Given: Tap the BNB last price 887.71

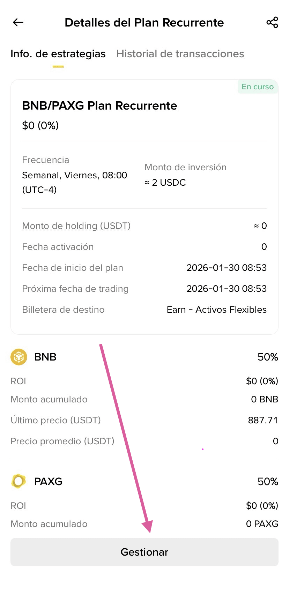Looking at the screenshot, I should [263, 420].
